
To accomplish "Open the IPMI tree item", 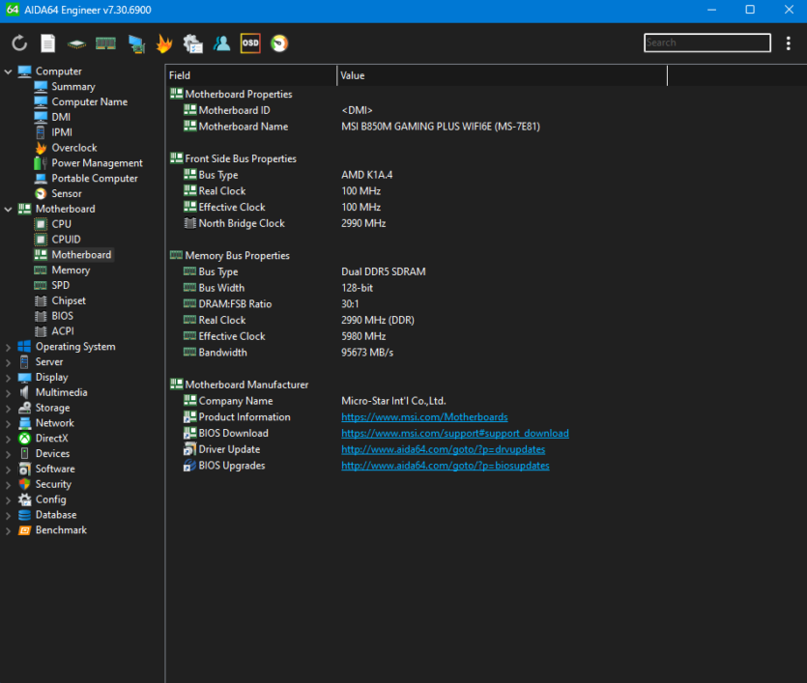I will tap(62, 132).
